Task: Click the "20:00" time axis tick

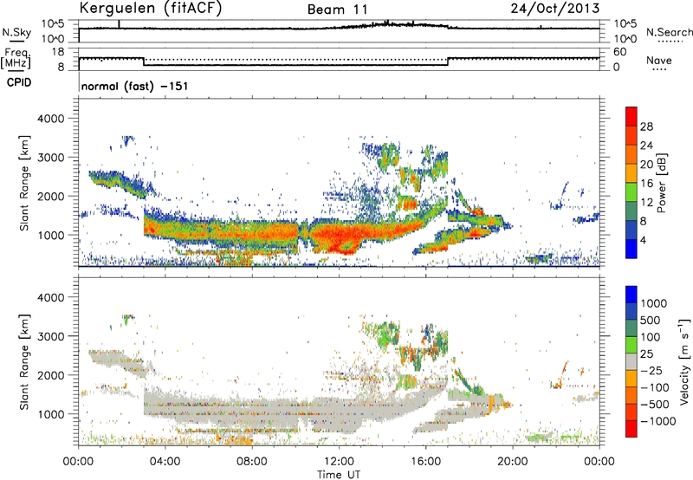Action: click(x=512, y=462)
